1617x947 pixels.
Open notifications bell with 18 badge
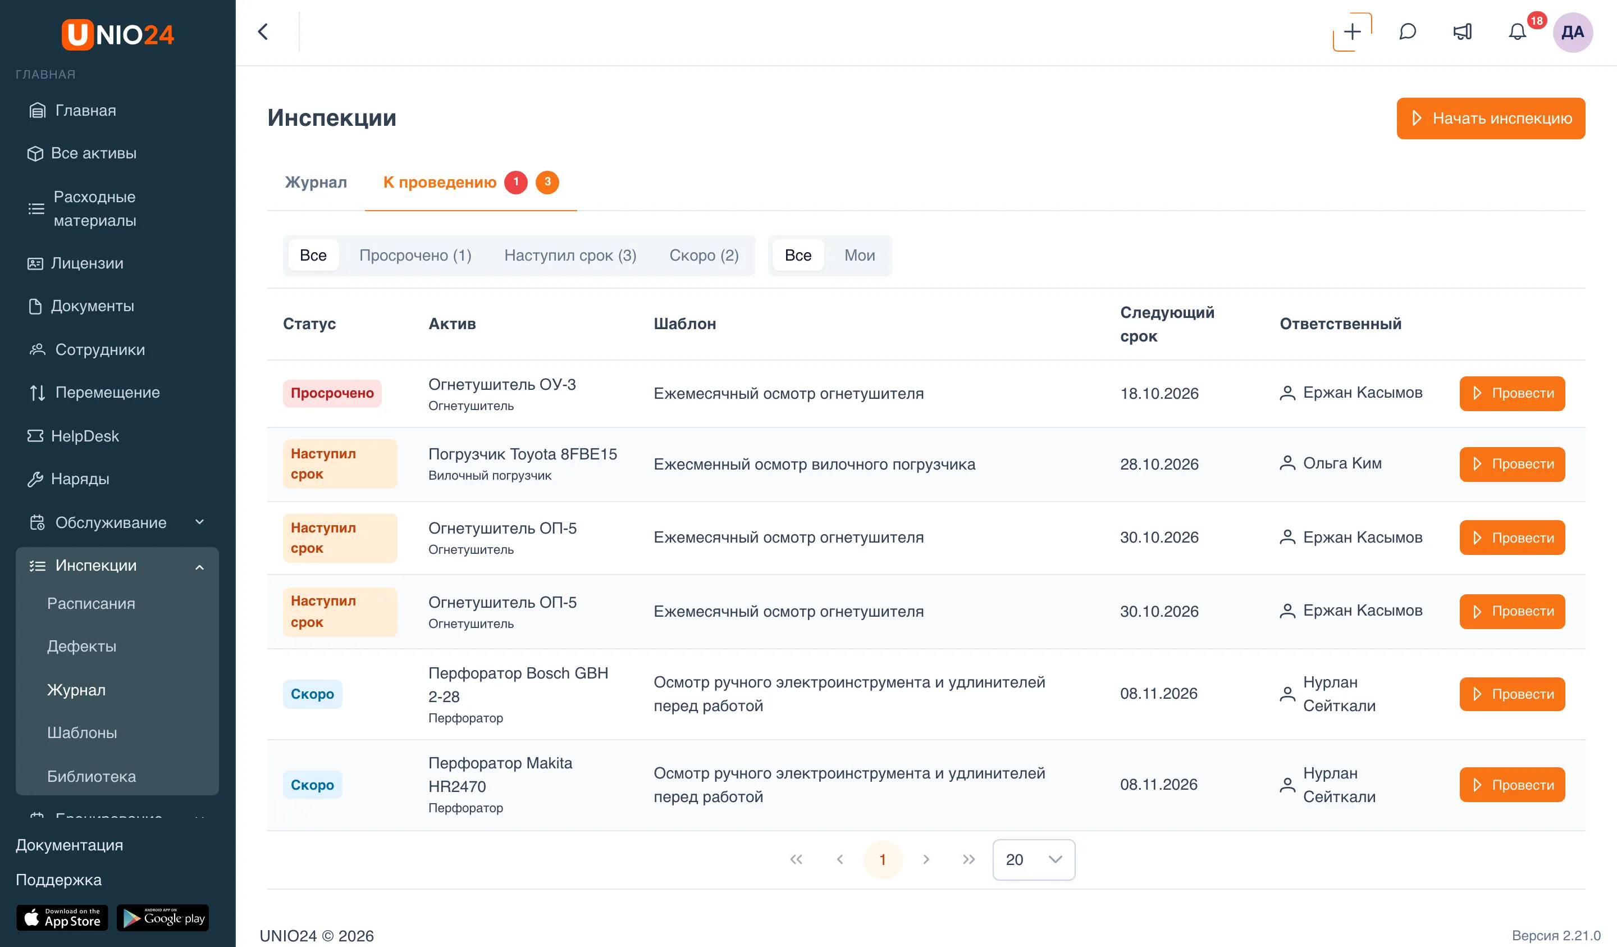tap(1518, 32)
